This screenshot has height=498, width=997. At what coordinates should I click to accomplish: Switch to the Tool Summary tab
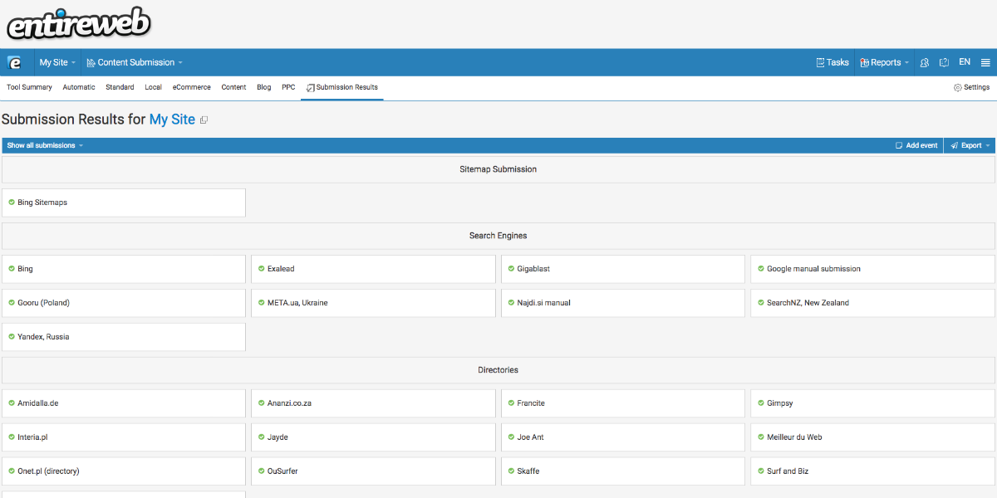tap(29, 87)
